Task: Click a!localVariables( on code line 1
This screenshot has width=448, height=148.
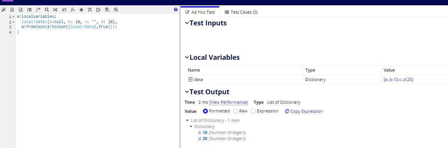Action: pyautogui.click(x=37, y=17)
